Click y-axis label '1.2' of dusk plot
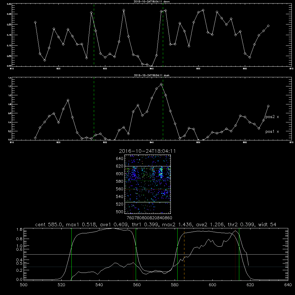Viewport: 295px width, 295px height. coord(10,86)
